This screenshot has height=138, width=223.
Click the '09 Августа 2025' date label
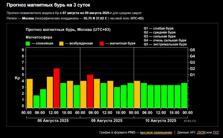pyautogui.click(x=107, y=121)
